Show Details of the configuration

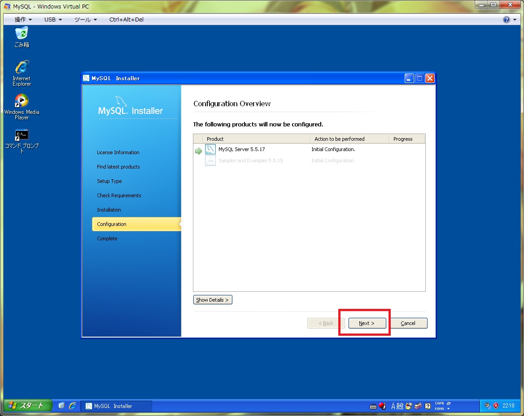[x=213, y=300]
